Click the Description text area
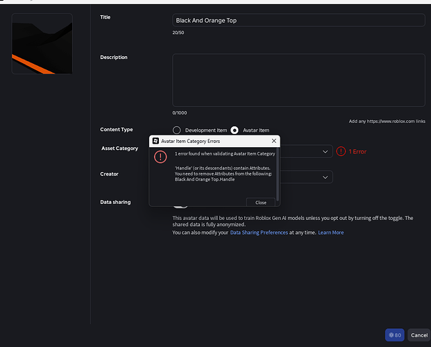 coord(299,80)
